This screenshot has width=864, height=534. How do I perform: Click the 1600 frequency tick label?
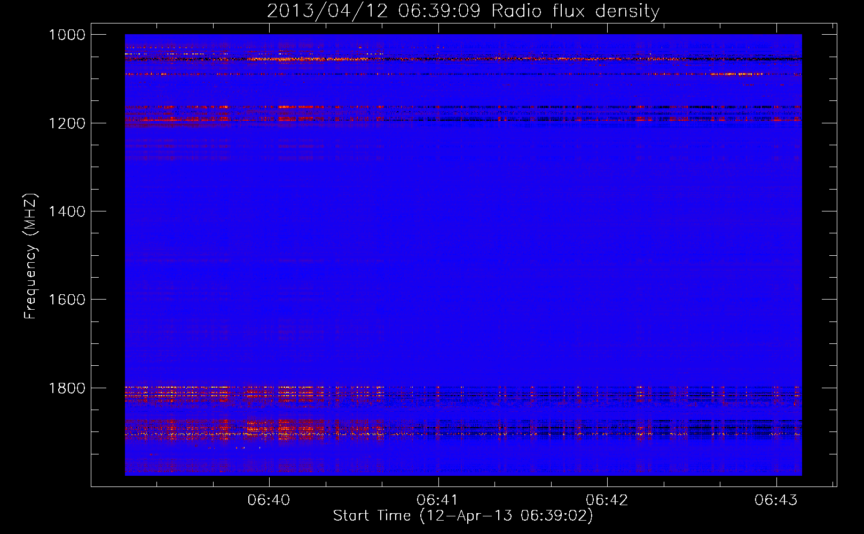(67, 300)
